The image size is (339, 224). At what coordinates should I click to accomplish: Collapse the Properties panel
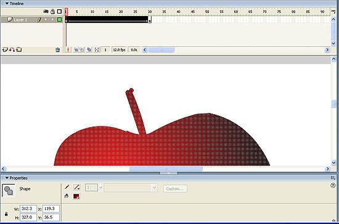coord(7,178)
